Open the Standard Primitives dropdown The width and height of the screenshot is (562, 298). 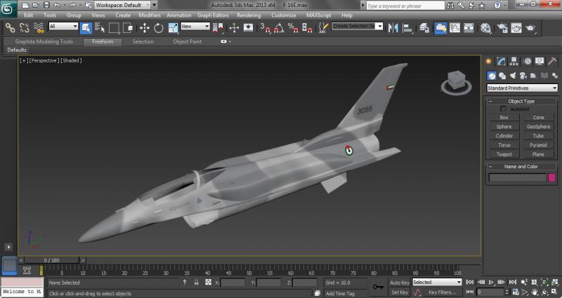522,88
